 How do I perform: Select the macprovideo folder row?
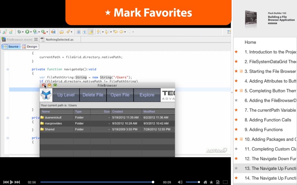pos(107,124)
